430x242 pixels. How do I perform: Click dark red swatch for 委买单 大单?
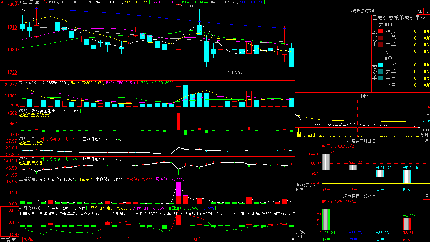click(381, 38)
